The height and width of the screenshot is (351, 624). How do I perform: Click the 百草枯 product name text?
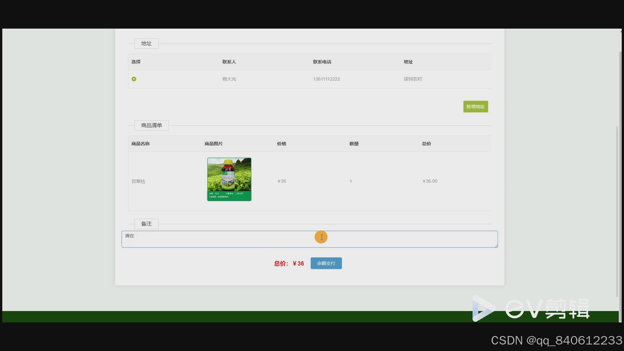pos(138,181)
